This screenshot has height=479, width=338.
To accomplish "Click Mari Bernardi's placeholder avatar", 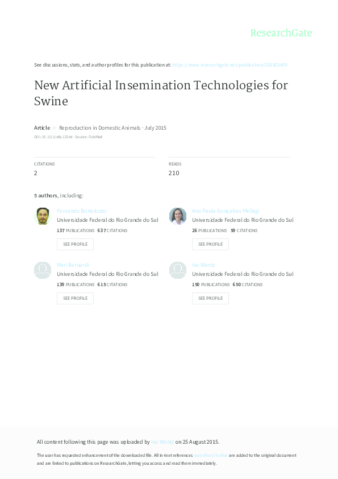I will coord(43,270).
